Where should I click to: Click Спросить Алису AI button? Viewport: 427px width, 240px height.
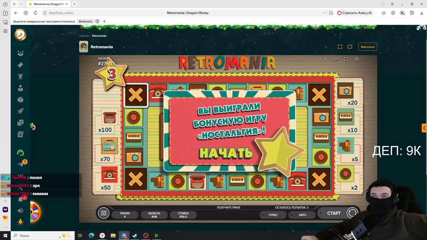(x=355, y=13)
